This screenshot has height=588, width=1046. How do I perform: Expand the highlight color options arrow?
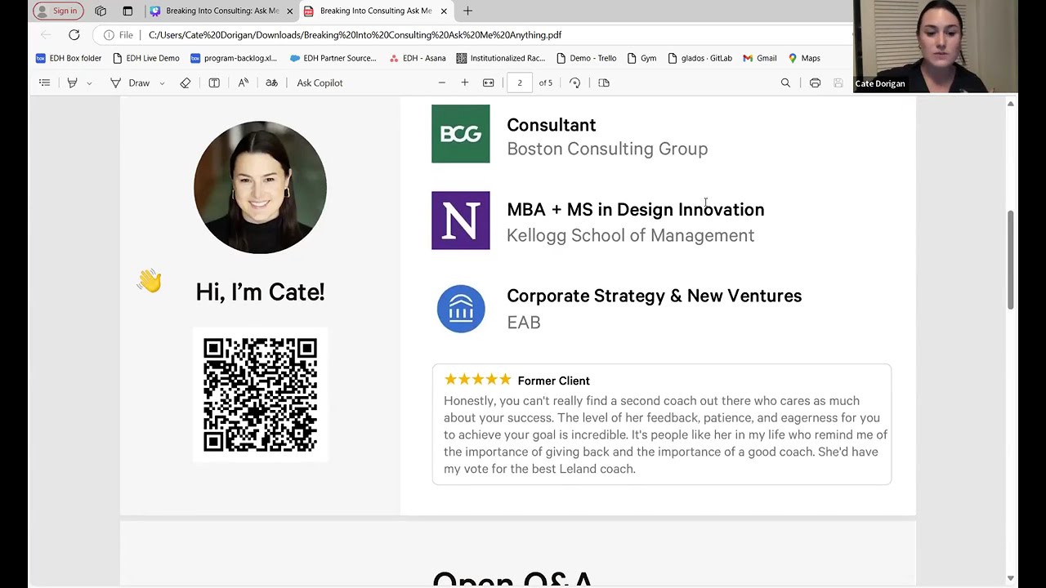(89, 82)
